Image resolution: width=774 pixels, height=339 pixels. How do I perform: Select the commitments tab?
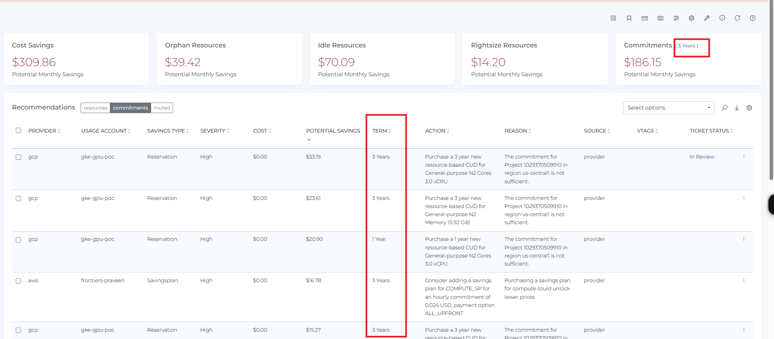(130, 108)
